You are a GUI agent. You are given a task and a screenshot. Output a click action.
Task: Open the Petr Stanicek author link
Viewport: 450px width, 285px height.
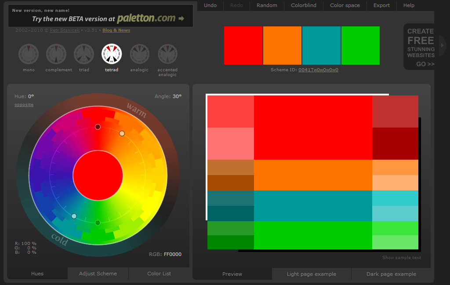(65, 30)
